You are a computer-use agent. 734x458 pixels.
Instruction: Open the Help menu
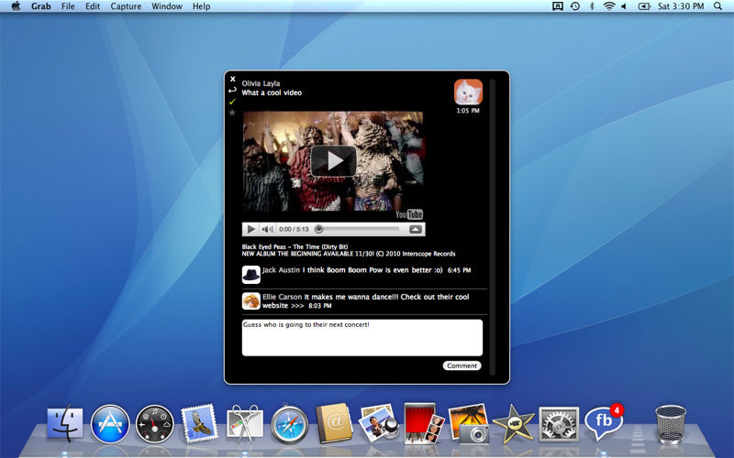(x=201, y=6)
